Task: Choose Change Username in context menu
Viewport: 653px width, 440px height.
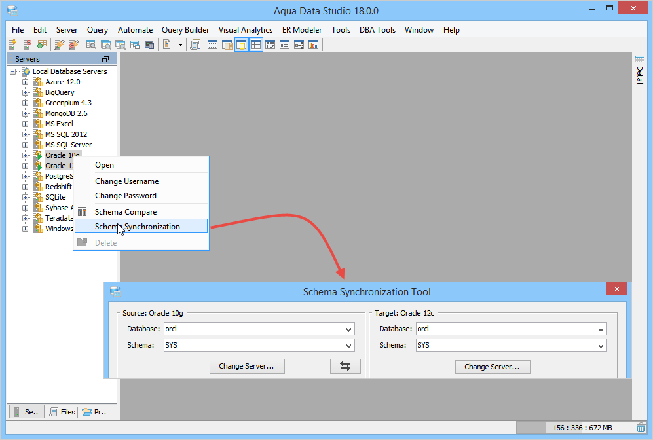Action: click(x=141, y=181)
